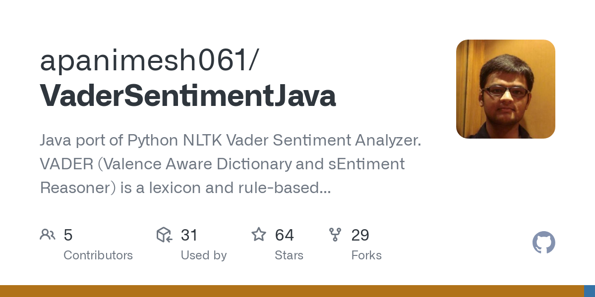Click the Used by label
The width and height of the screenshot is (595, 297).
point(204,255)
